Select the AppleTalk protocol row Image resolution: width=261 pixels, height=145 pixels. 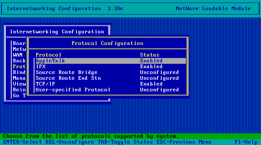(111, 61)
